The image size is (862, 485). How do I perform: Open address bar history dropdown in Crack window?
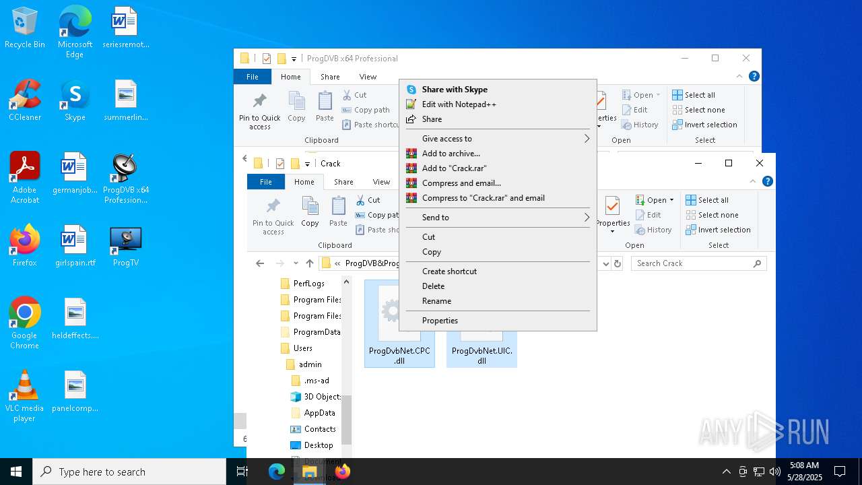605,263
